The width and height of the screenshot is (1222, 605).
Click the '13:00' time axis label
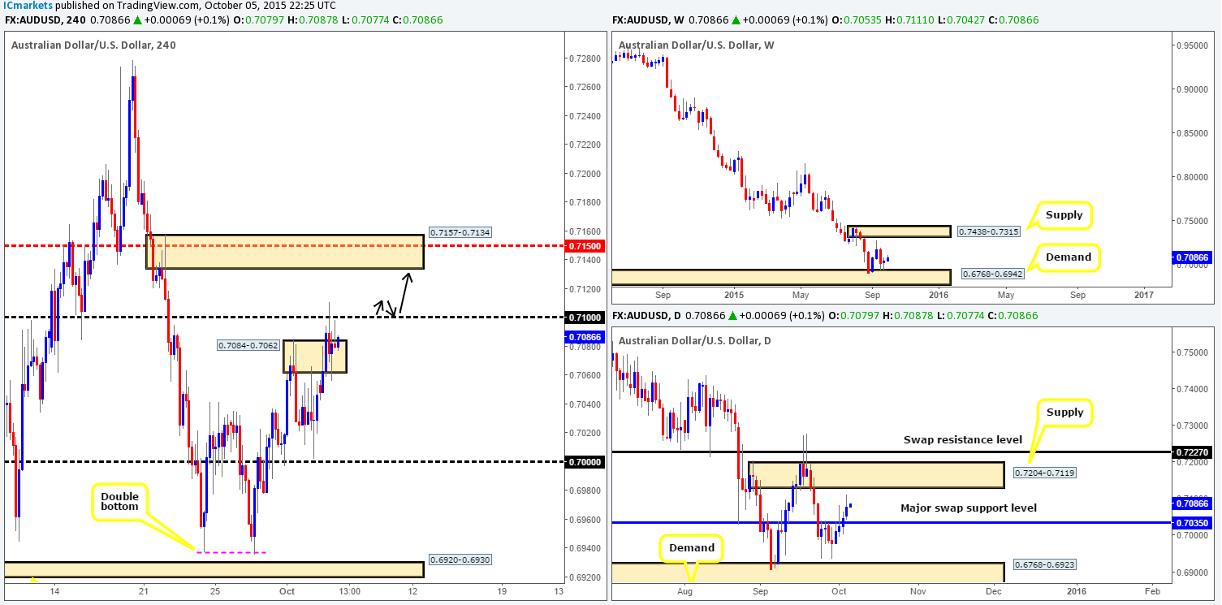(350, 593)
